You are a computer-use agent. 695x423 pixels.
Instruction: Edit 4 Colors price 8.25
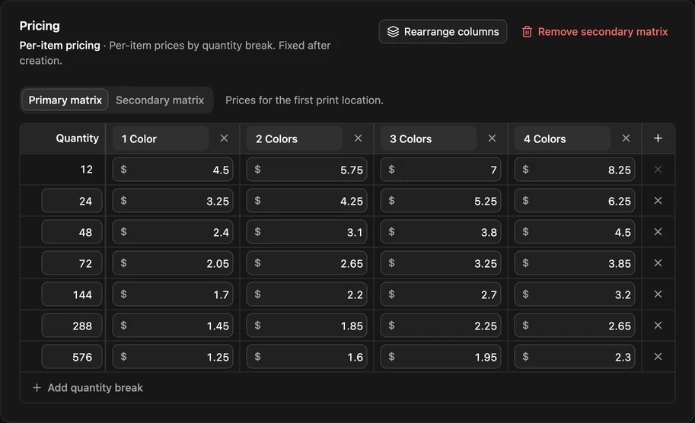(575, 169)
